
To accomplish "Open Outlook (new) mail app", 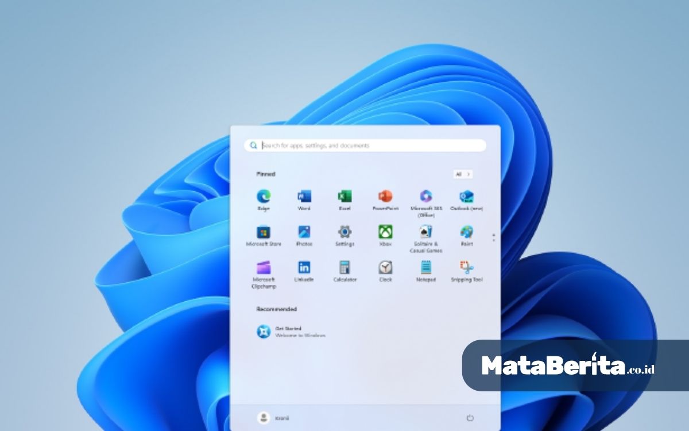I will [466, 197].
